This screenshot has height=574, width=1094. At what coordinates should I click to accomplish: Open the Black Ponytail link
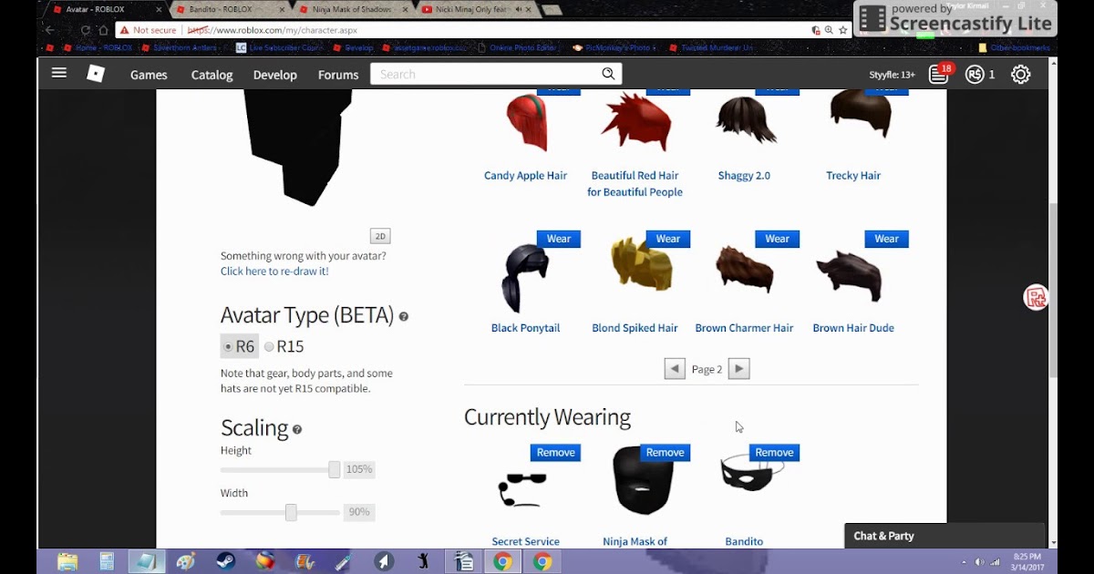[526, 328]
